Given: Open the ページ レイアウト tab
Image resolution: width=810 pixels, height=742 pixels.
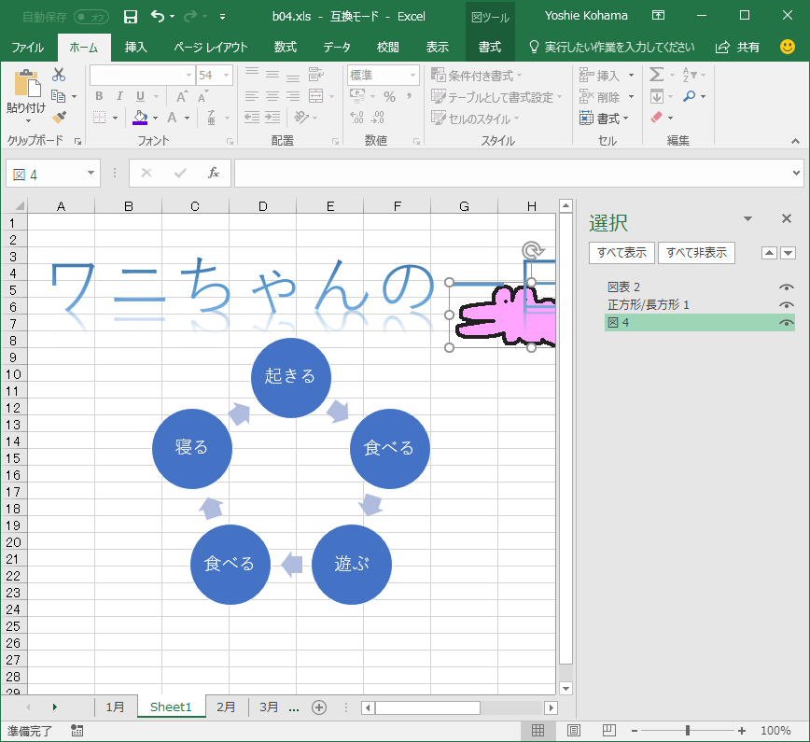Looking at the screenshot, I should click(211, 48).
